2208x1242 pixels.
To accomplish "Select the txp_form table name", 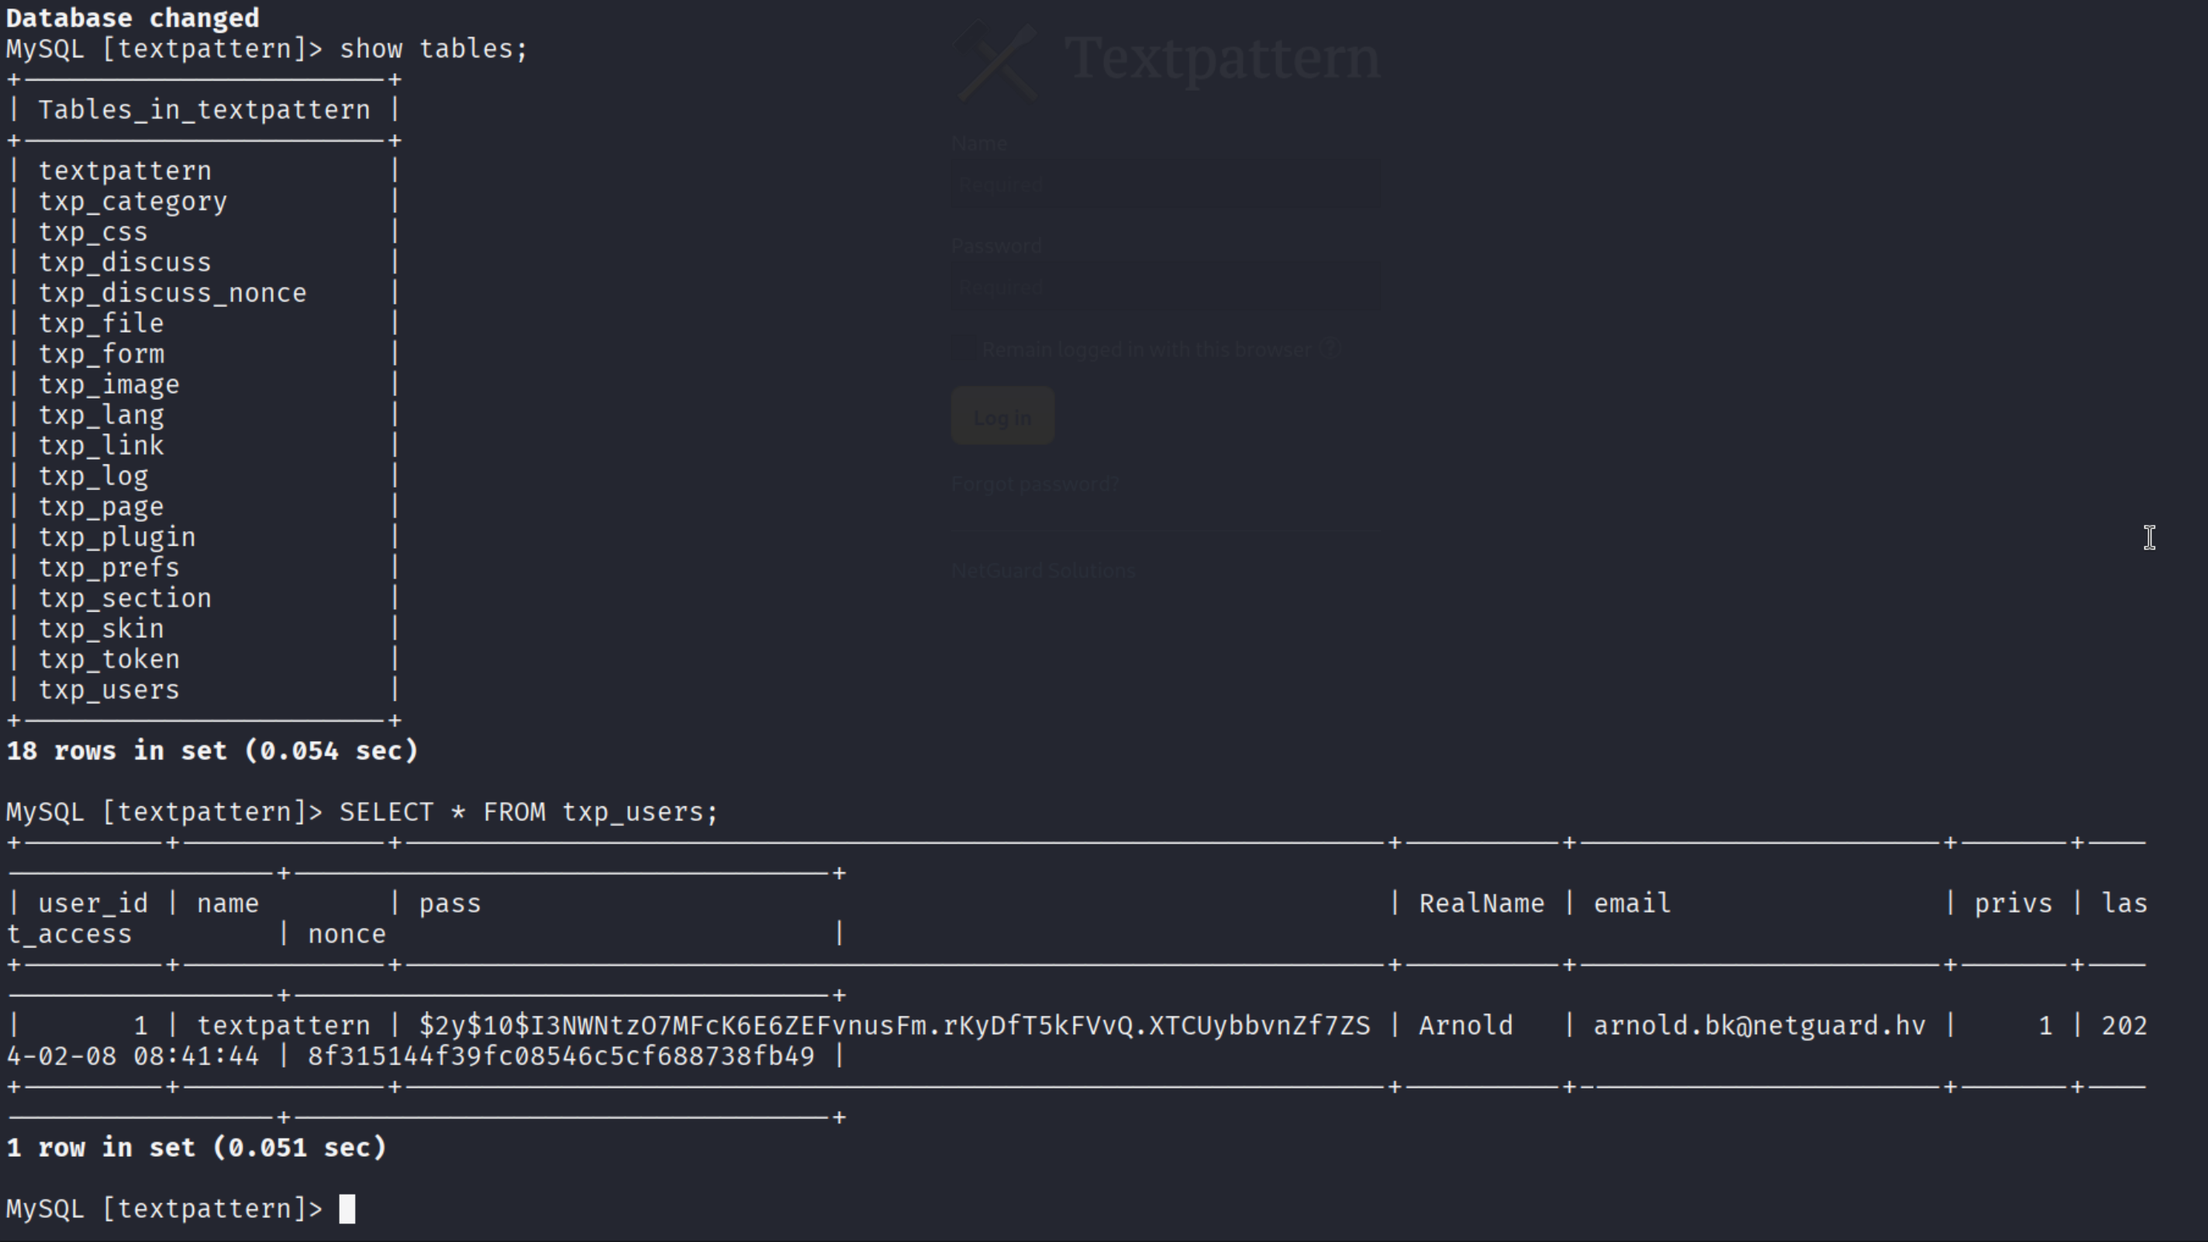I will click(x=101, y=354).
